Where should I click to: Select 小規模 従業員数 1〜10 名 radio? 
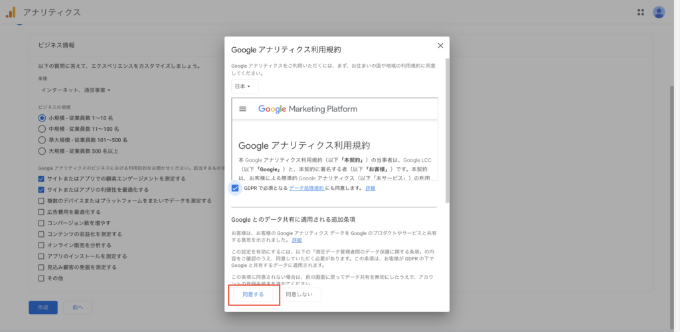42,118
